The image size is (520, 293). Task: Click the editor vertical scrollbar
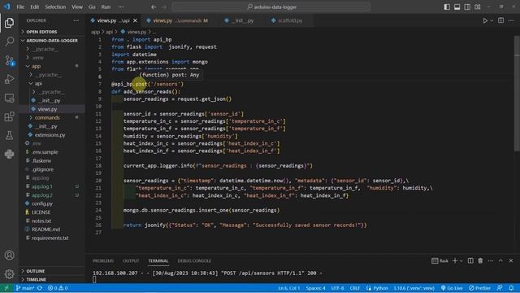517,93
